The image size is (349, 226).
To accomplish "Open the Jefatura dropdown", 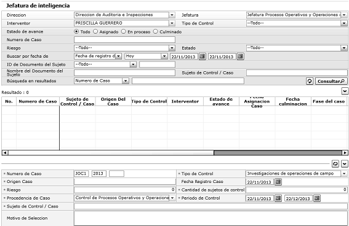I will coord(344,15).
